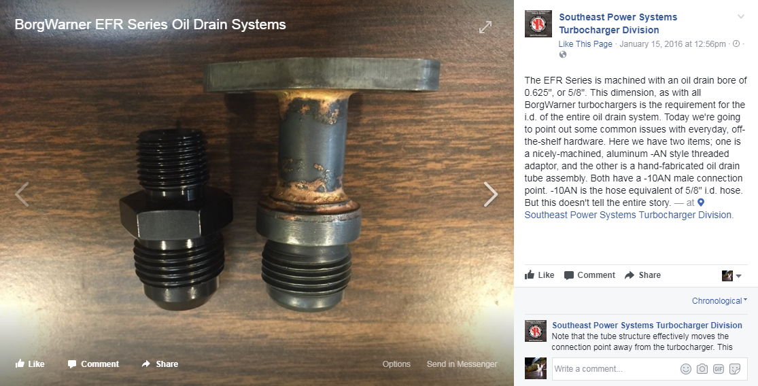Click Share in the sidebar action row
Image resolution: width=758 pixels, height=386 pixels.
[642, 275]
